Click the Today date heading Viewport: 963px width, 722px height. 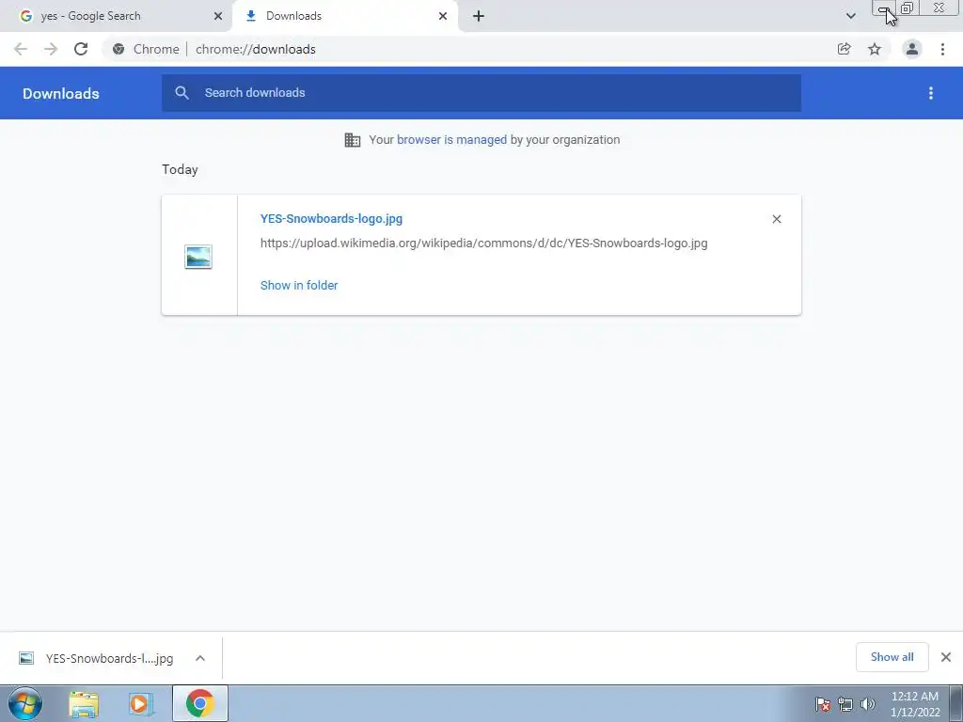180,169
